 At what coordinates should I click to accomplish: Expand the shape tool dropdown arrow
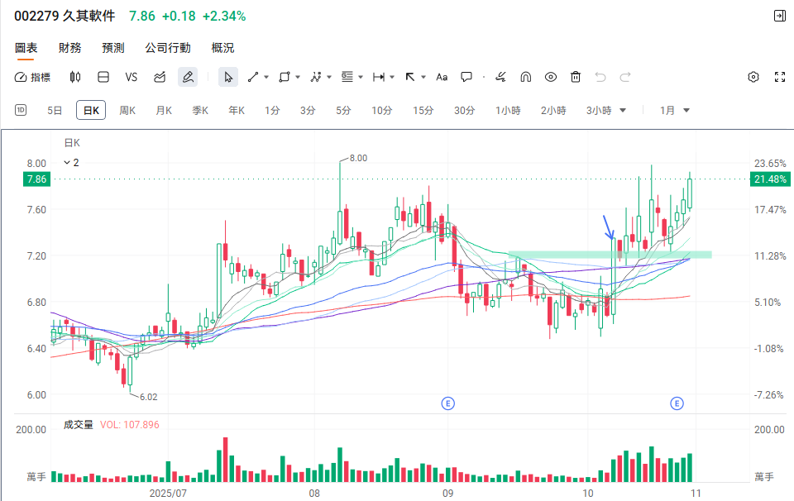tap(298, 78)
